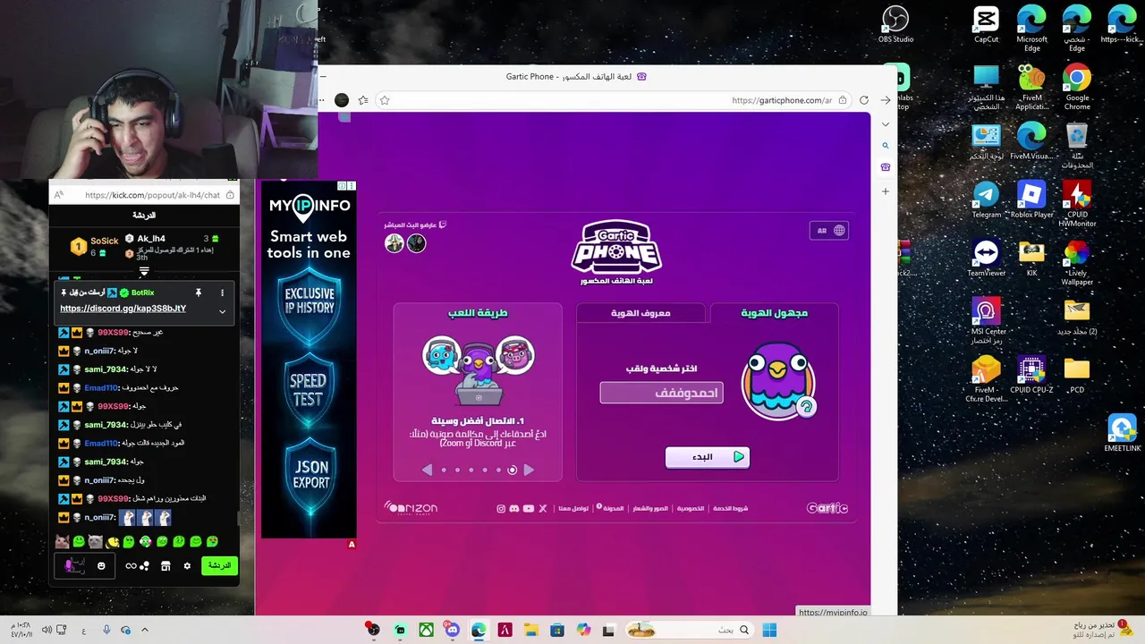Select the active how-to-play pagination dot

pos(513,470)
